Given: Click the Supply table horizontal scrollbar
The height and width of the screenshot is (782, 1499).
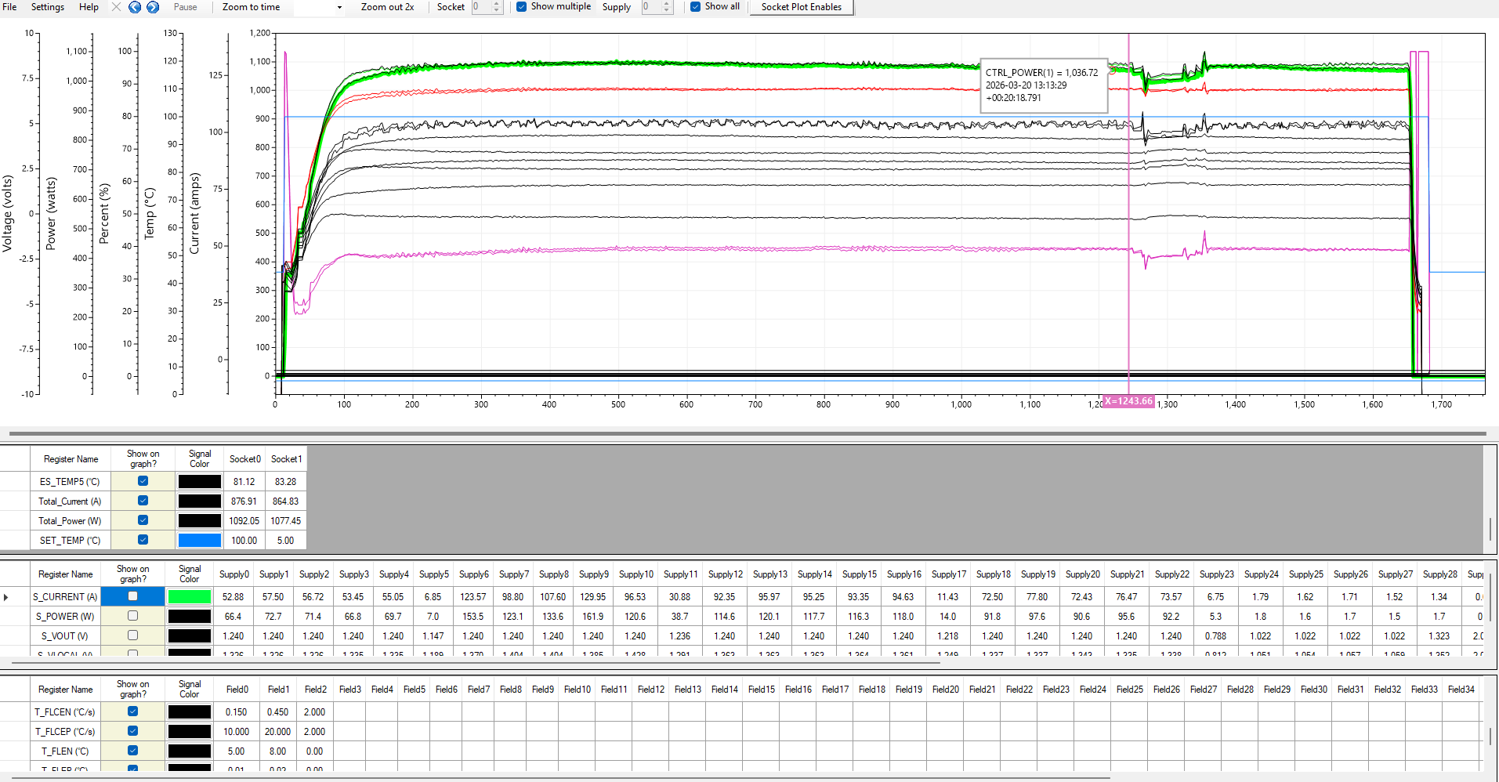Looking at the screenshot, I should 475,662.
